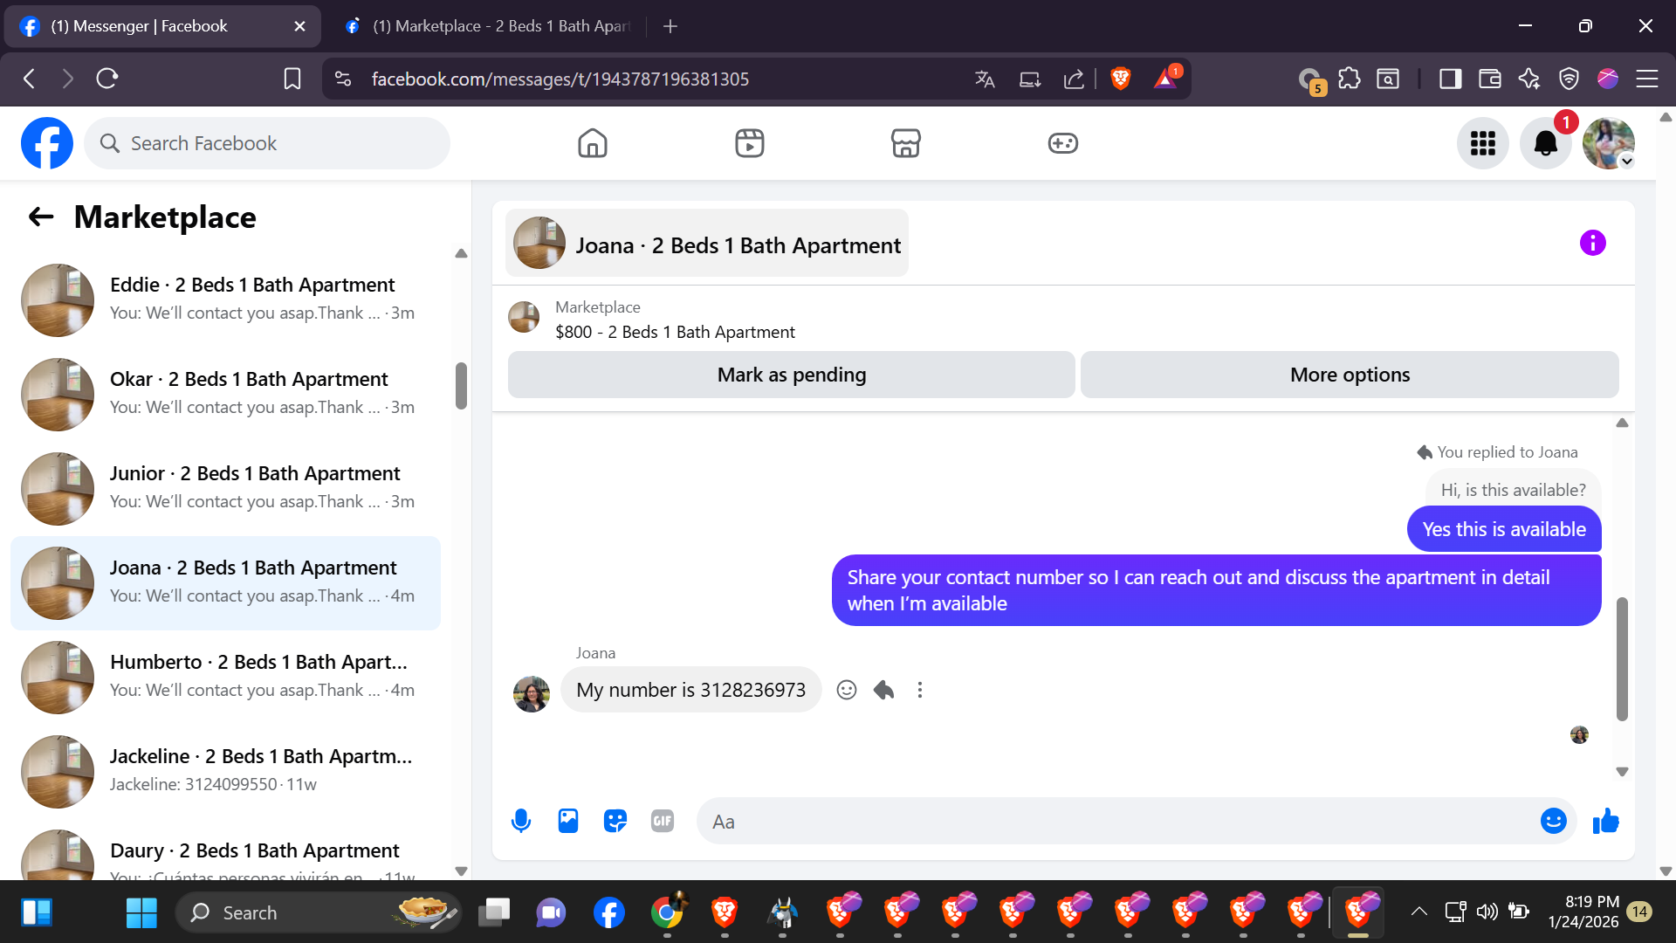Reply to Joana's number message
This screenshot has height=943, width=1676.
(883, 690)
